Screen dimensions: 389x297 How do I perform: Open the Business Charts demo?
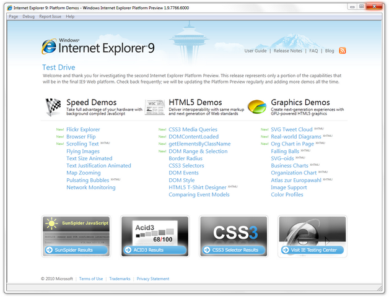[289, 166]
